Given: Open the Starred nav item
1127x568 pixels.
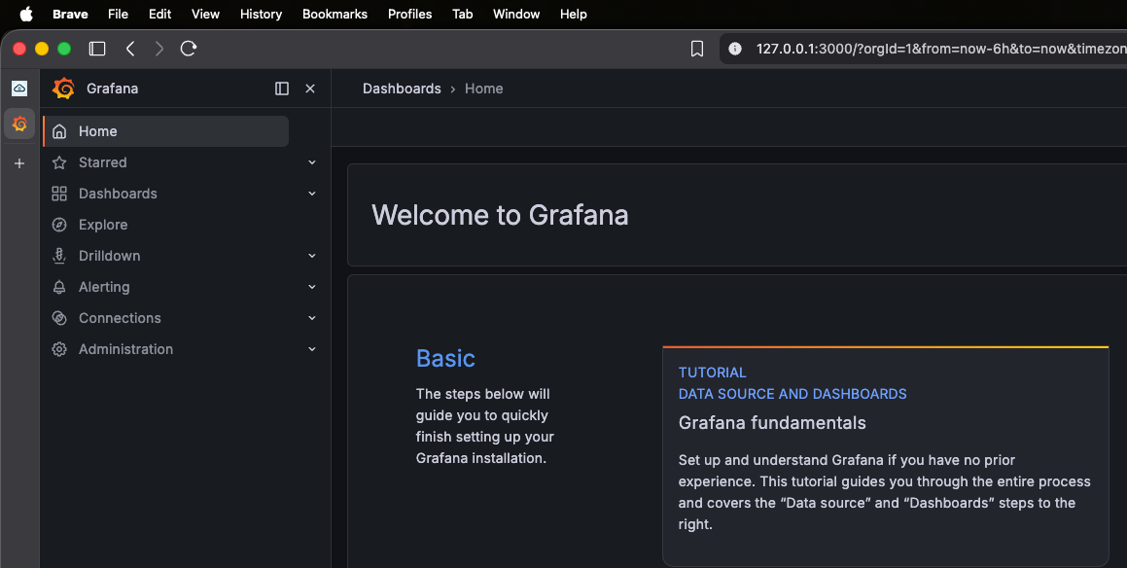Looking at the screenshot, I should [103, 162].
